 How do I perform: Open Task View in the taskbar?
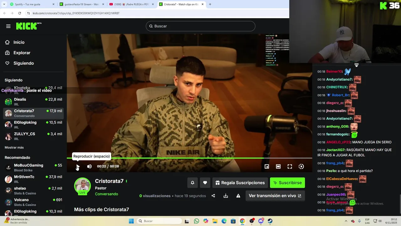[187, 221]
